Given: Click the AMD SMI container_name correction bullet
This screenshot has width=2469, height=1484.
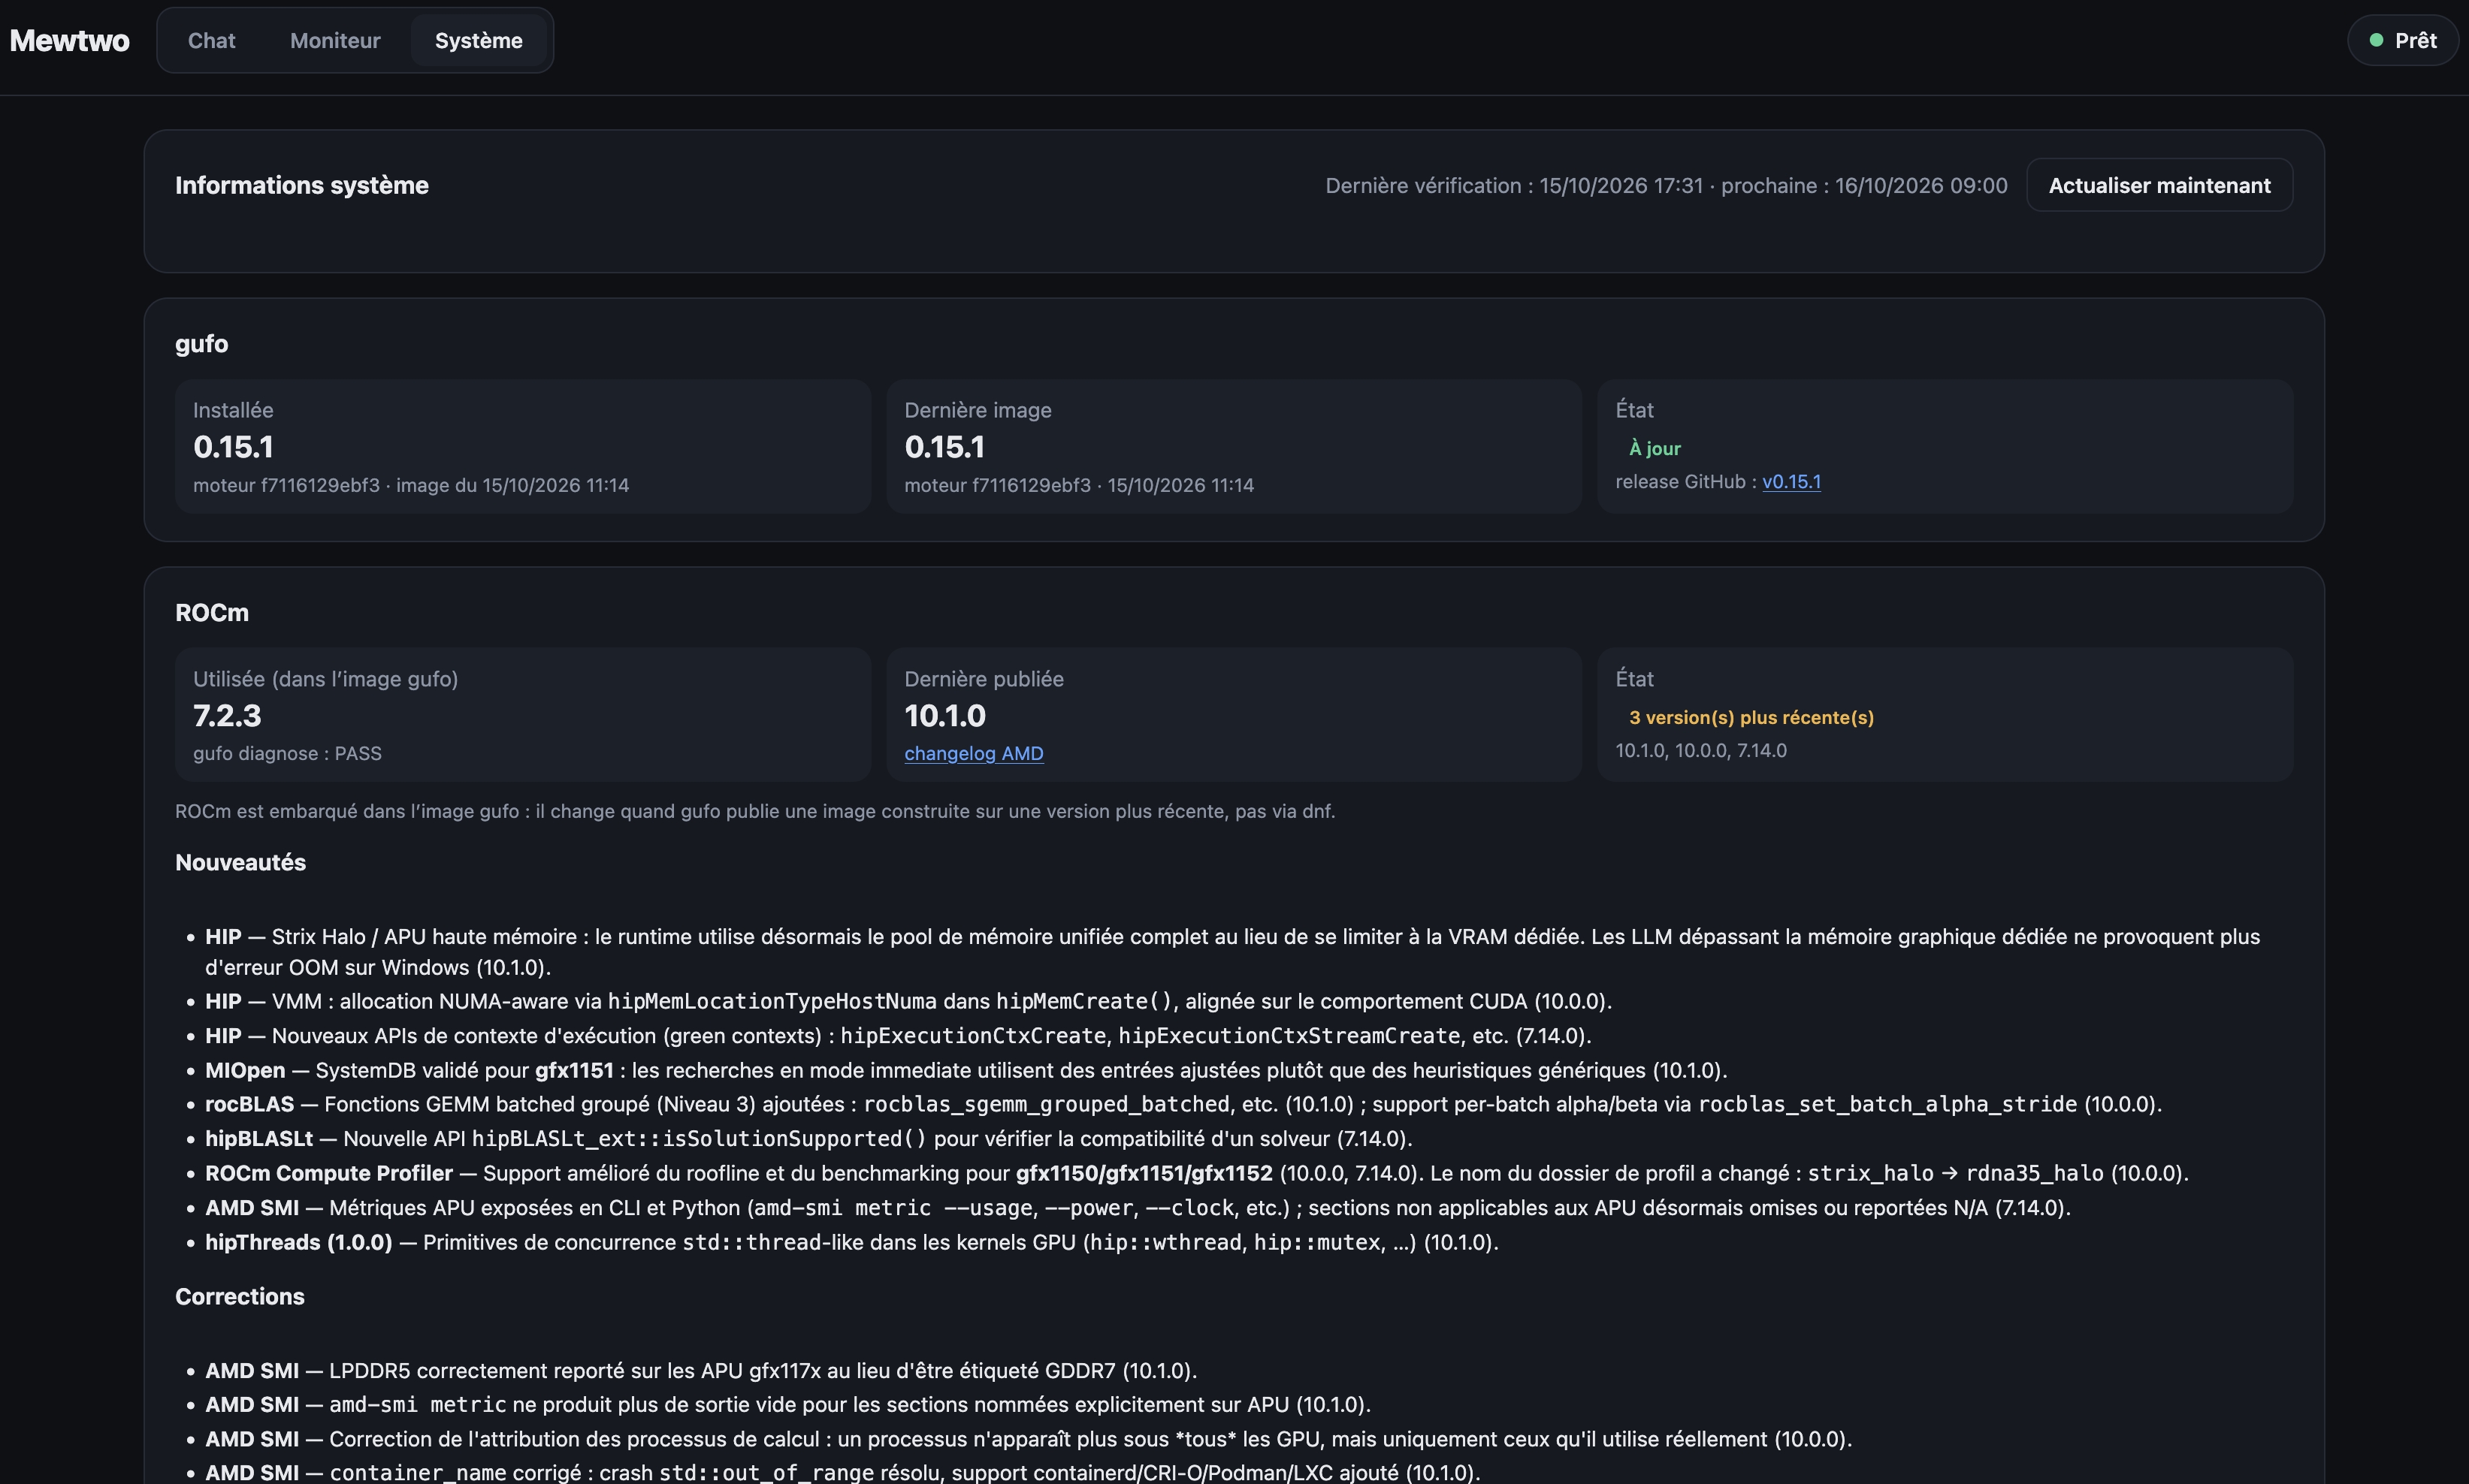Looking at the screenshot, I should point(842,1472).
